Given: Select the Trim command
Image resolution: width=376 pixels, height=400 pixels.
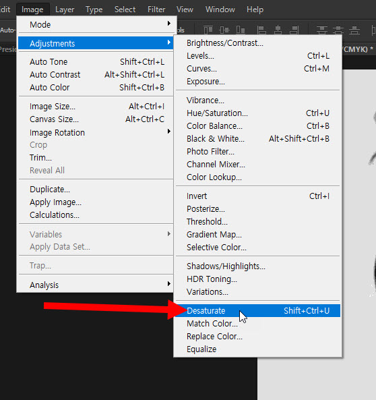Looking at the screenshot, I should 96,157.
